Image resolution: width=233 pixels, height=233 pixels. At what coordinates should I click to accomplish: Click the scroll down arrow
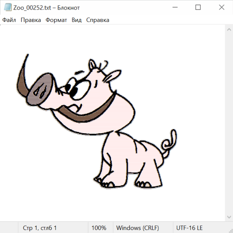pos(229,216)
